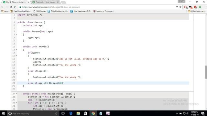Click the saved password key icon

(x=177, y=7)
